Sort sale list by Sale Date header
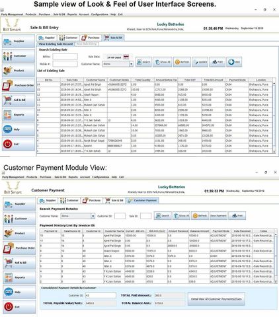279x317 pixels. pos(72,80)
